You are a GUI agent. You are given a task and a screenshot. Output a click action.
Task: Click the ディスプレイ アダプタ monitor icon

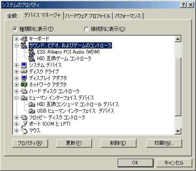click(24, 78)
